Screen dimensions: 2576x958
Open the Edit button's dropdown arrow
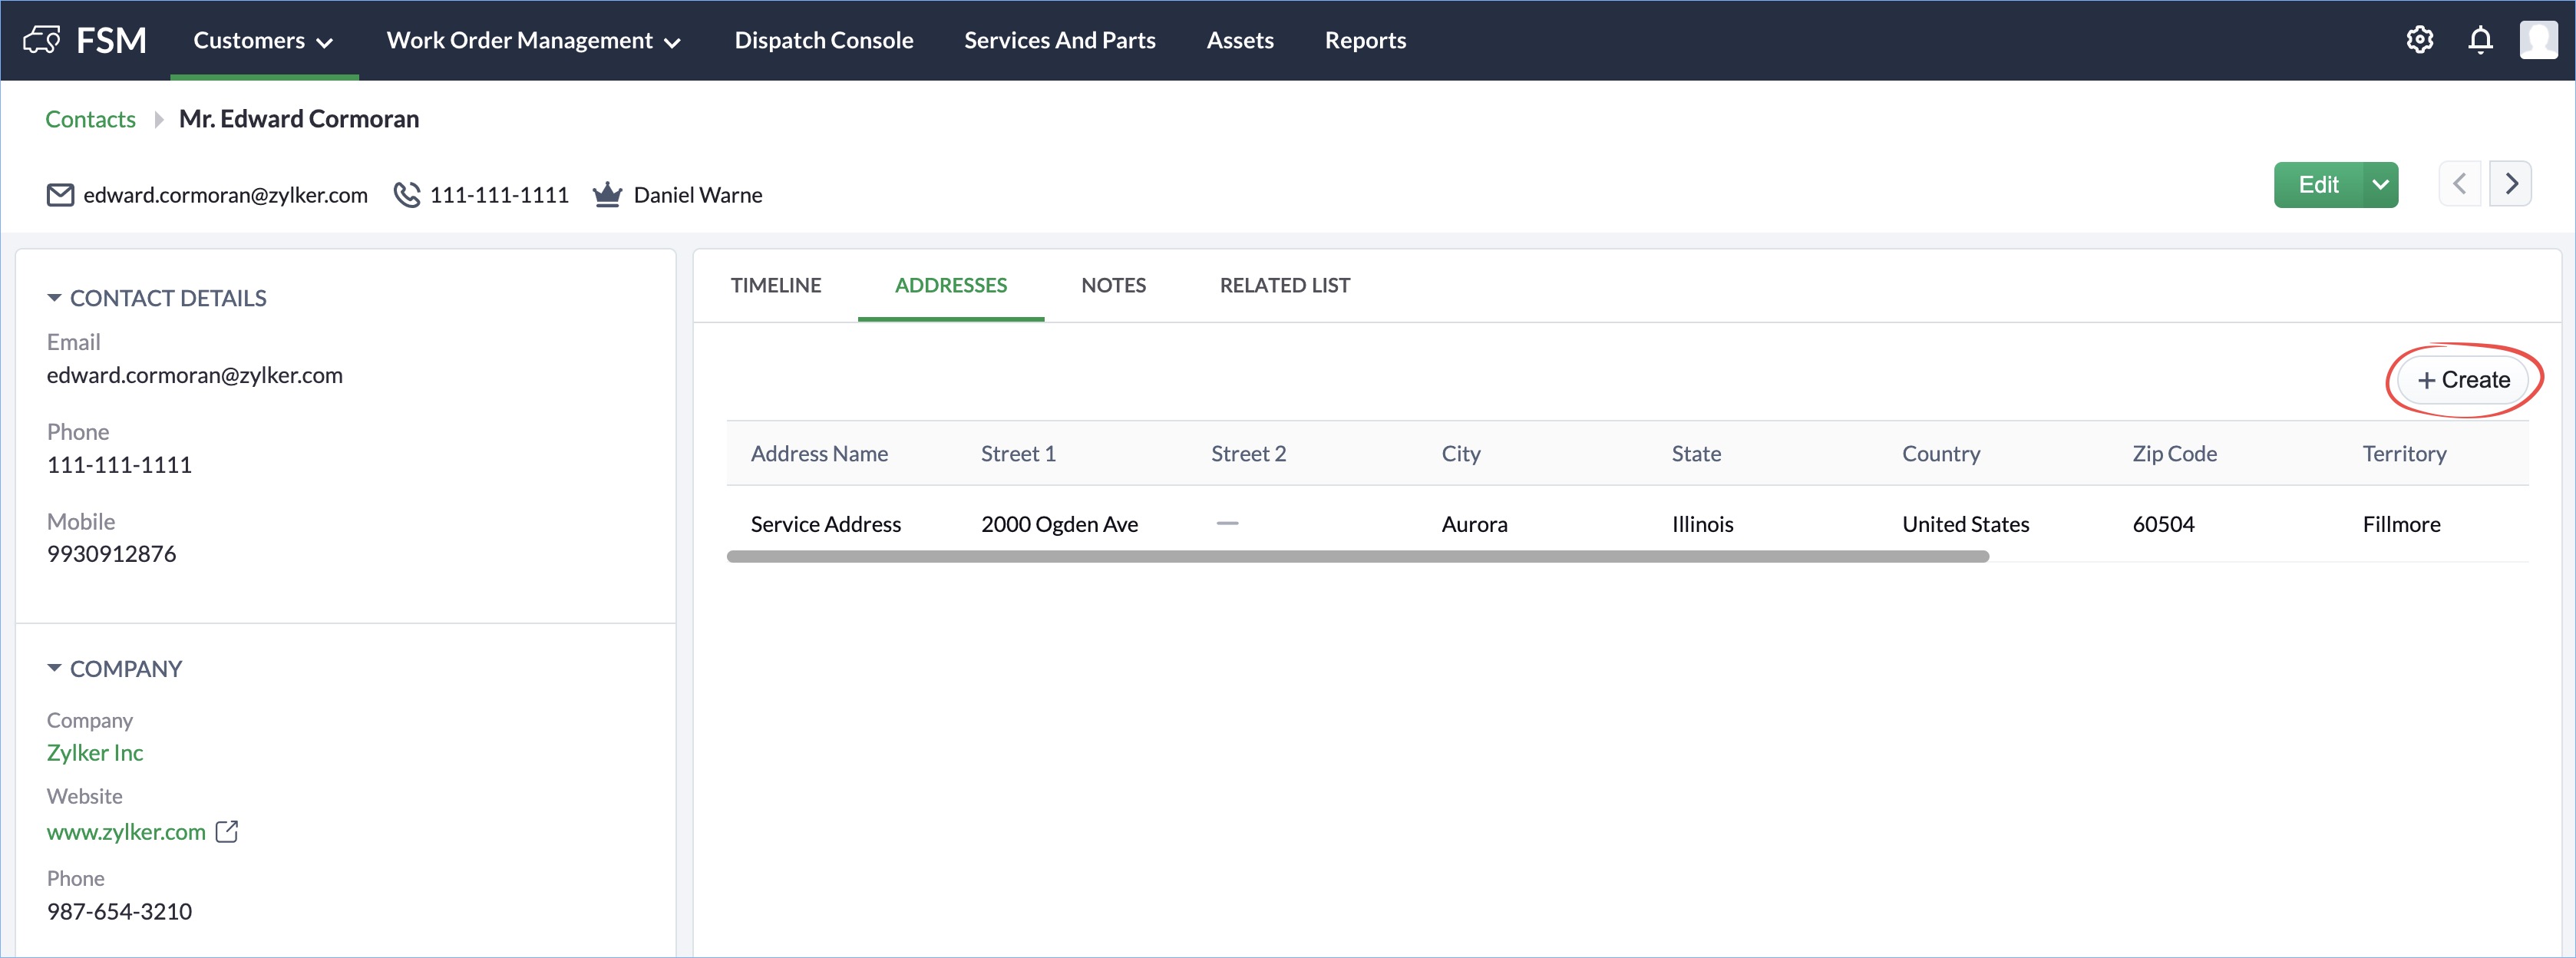(x=2380, y=185)
